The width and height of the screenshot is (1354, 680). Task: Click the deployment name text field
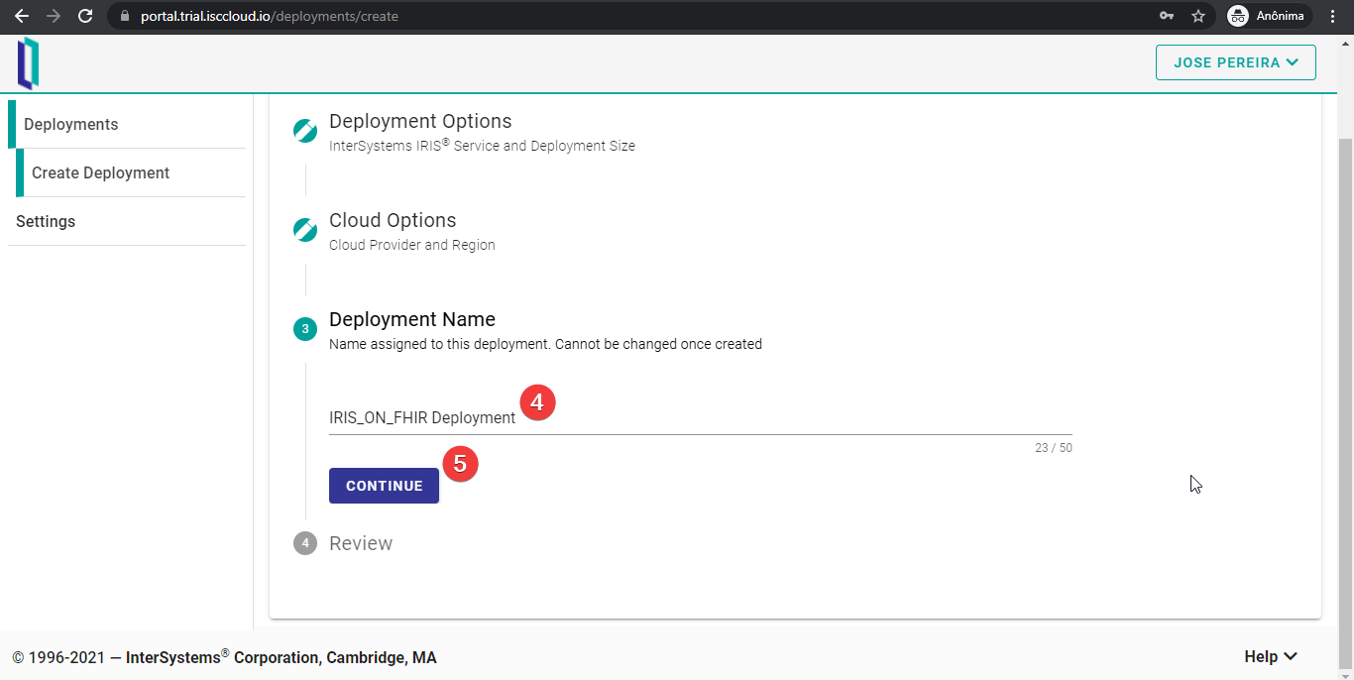point(701,417)
